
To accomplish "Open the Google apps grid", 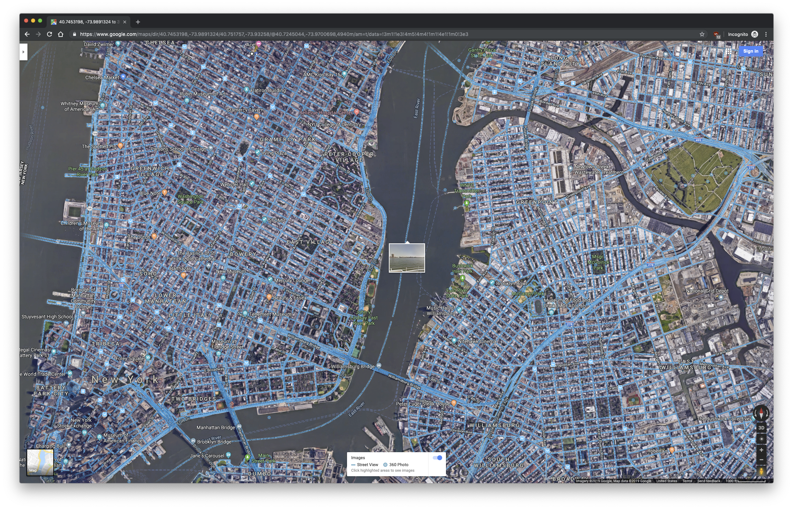I will coord(729,51).
